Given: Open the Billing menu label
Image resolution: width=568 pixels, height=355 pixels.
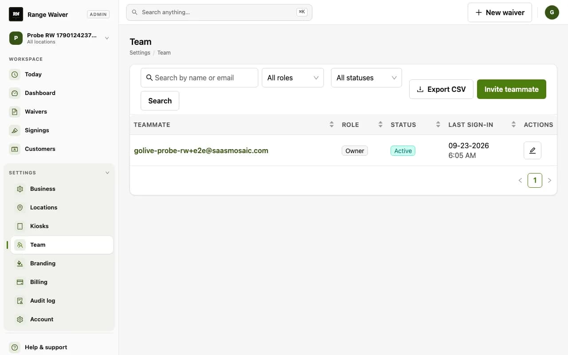Looking at the screenshot, I should click(x=39, y=282).
